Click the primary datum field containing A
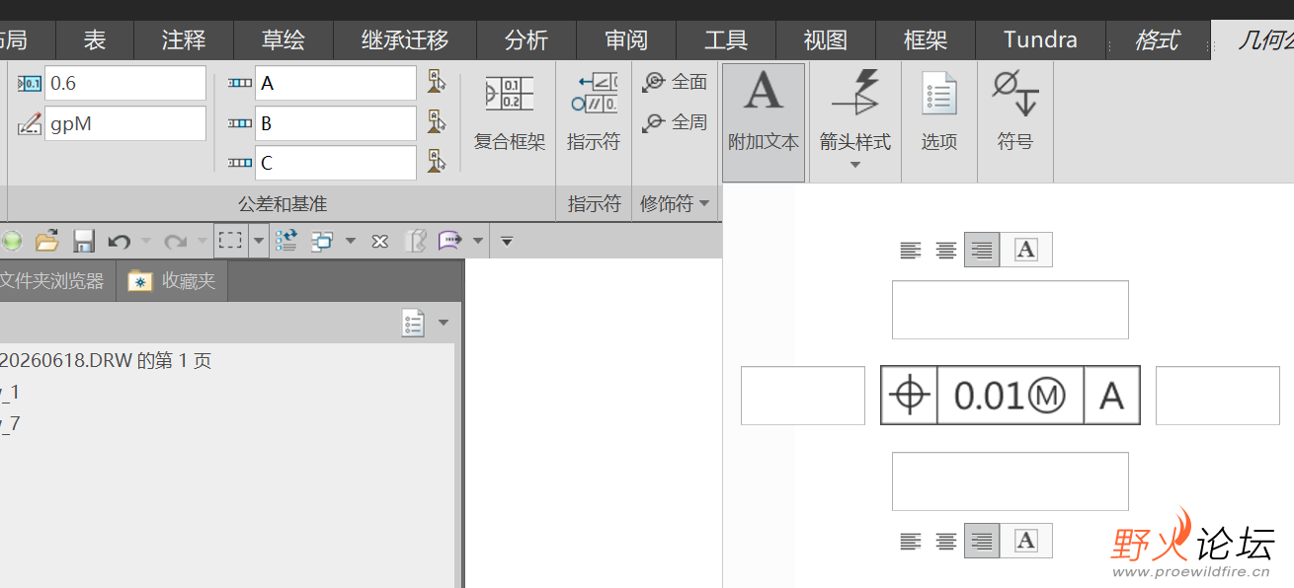Viewport: 1294px width, 588px height. coord(336,83)
